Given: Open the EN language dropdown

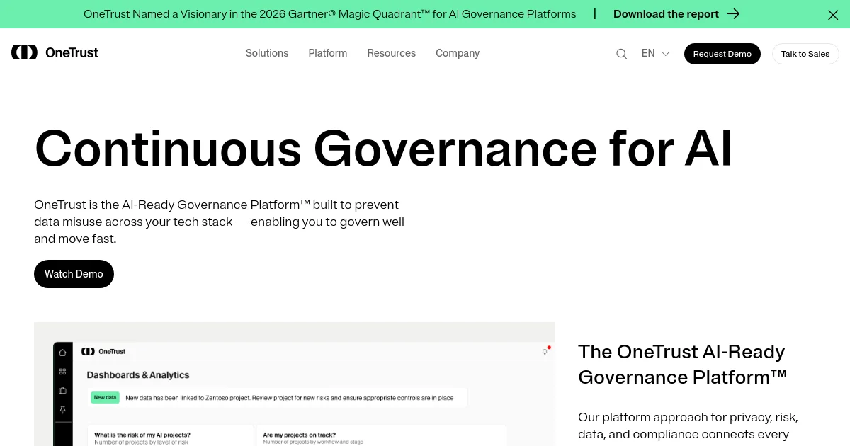Looking at the screenshot, I should click(655, 53).
